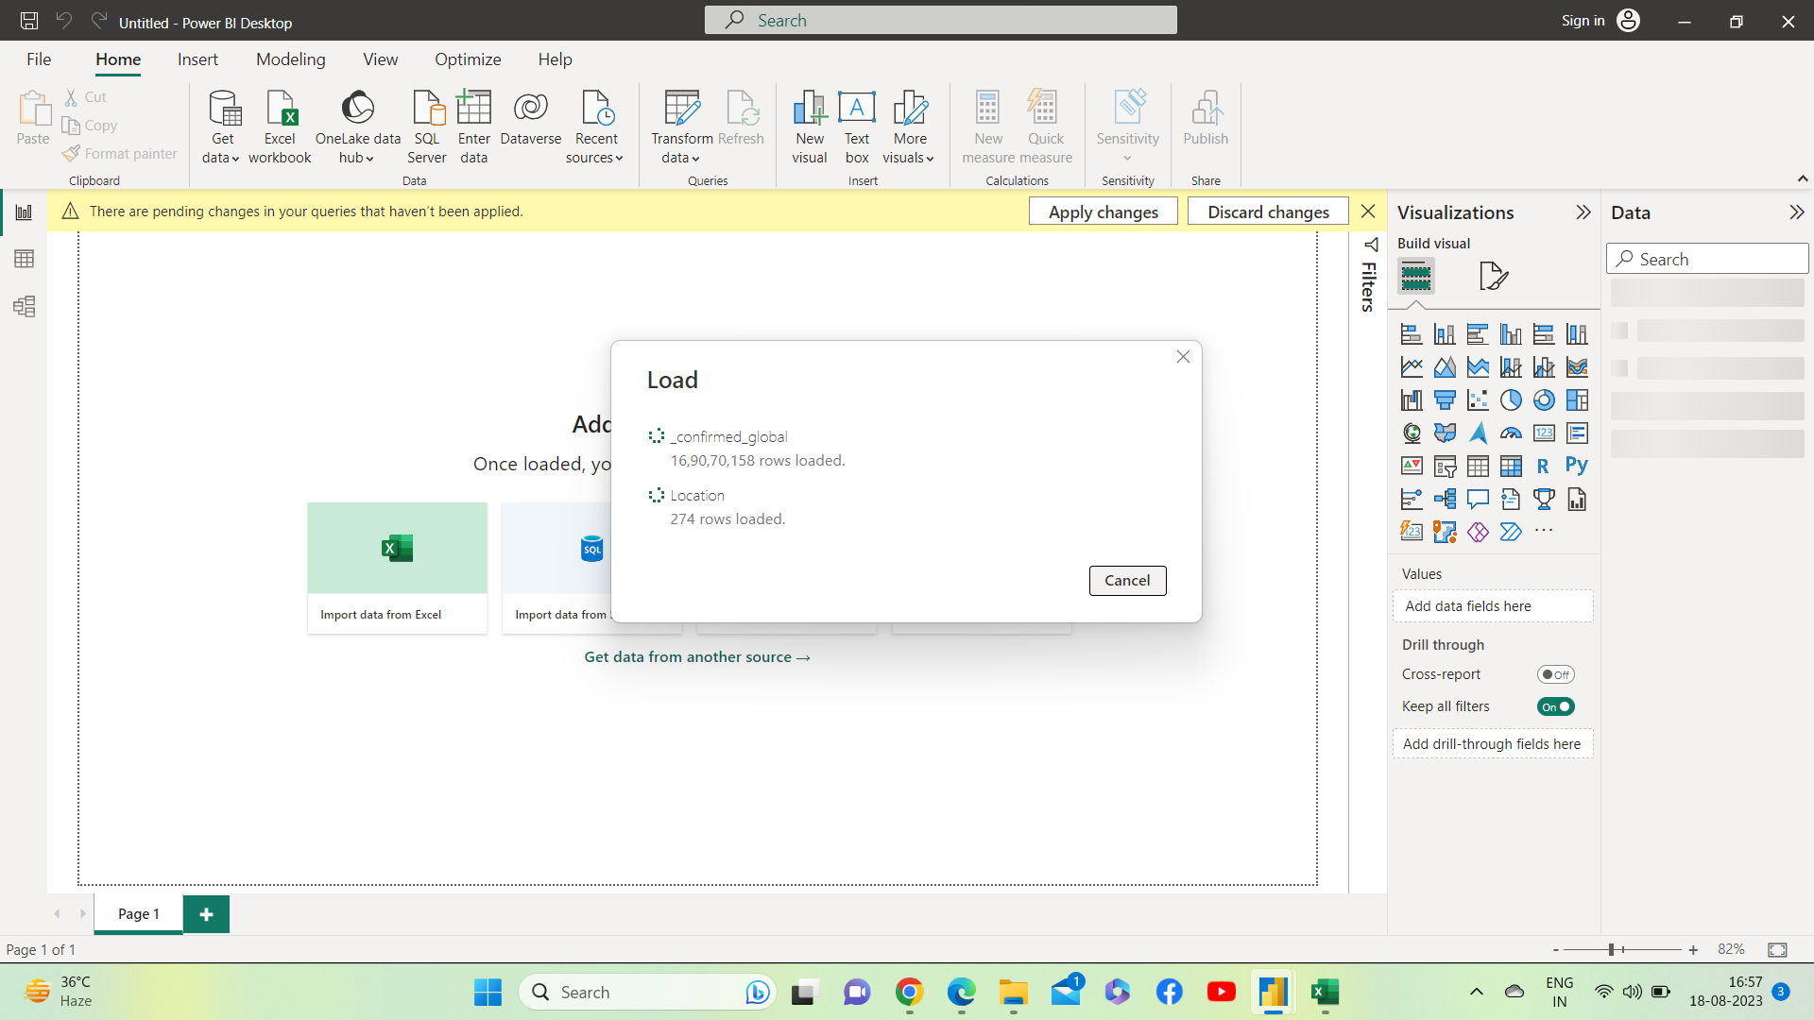Follow Get data from another source link
Screen dimensions: 1814x1020
pyautogui.click(x=697, y=657)
